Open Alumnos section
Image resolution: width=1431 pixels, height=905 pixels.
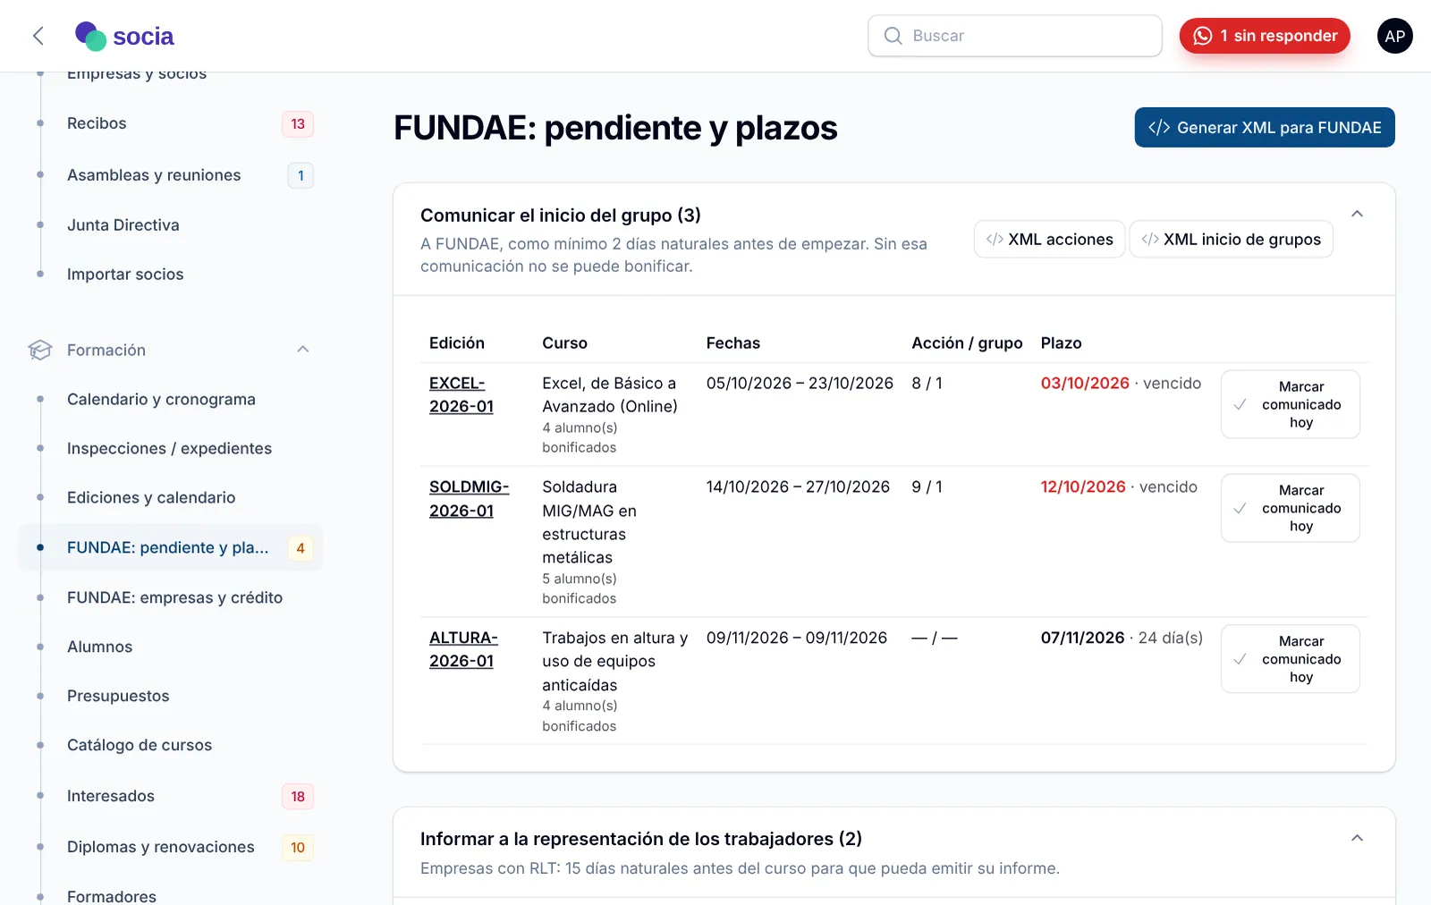[99, 647]
